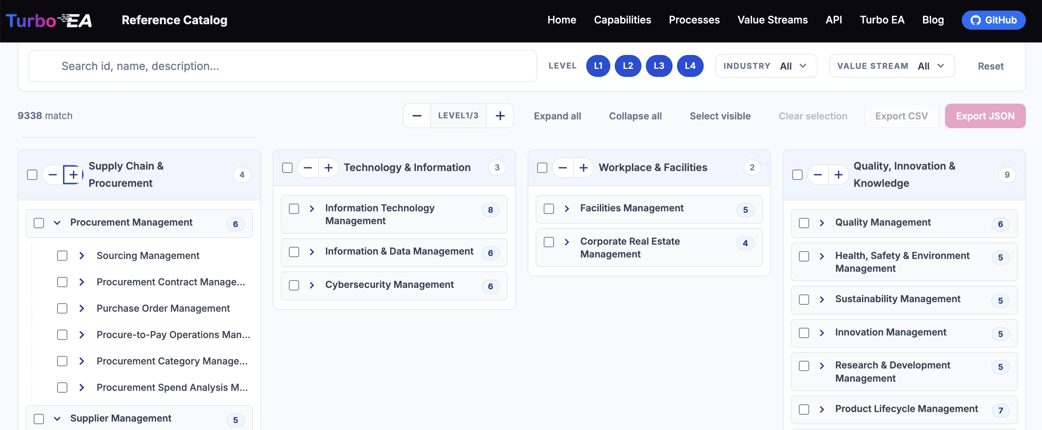Open Value Streams in the navigation
Viewport: 1042px width, 430px height.
tap(772, 20)
